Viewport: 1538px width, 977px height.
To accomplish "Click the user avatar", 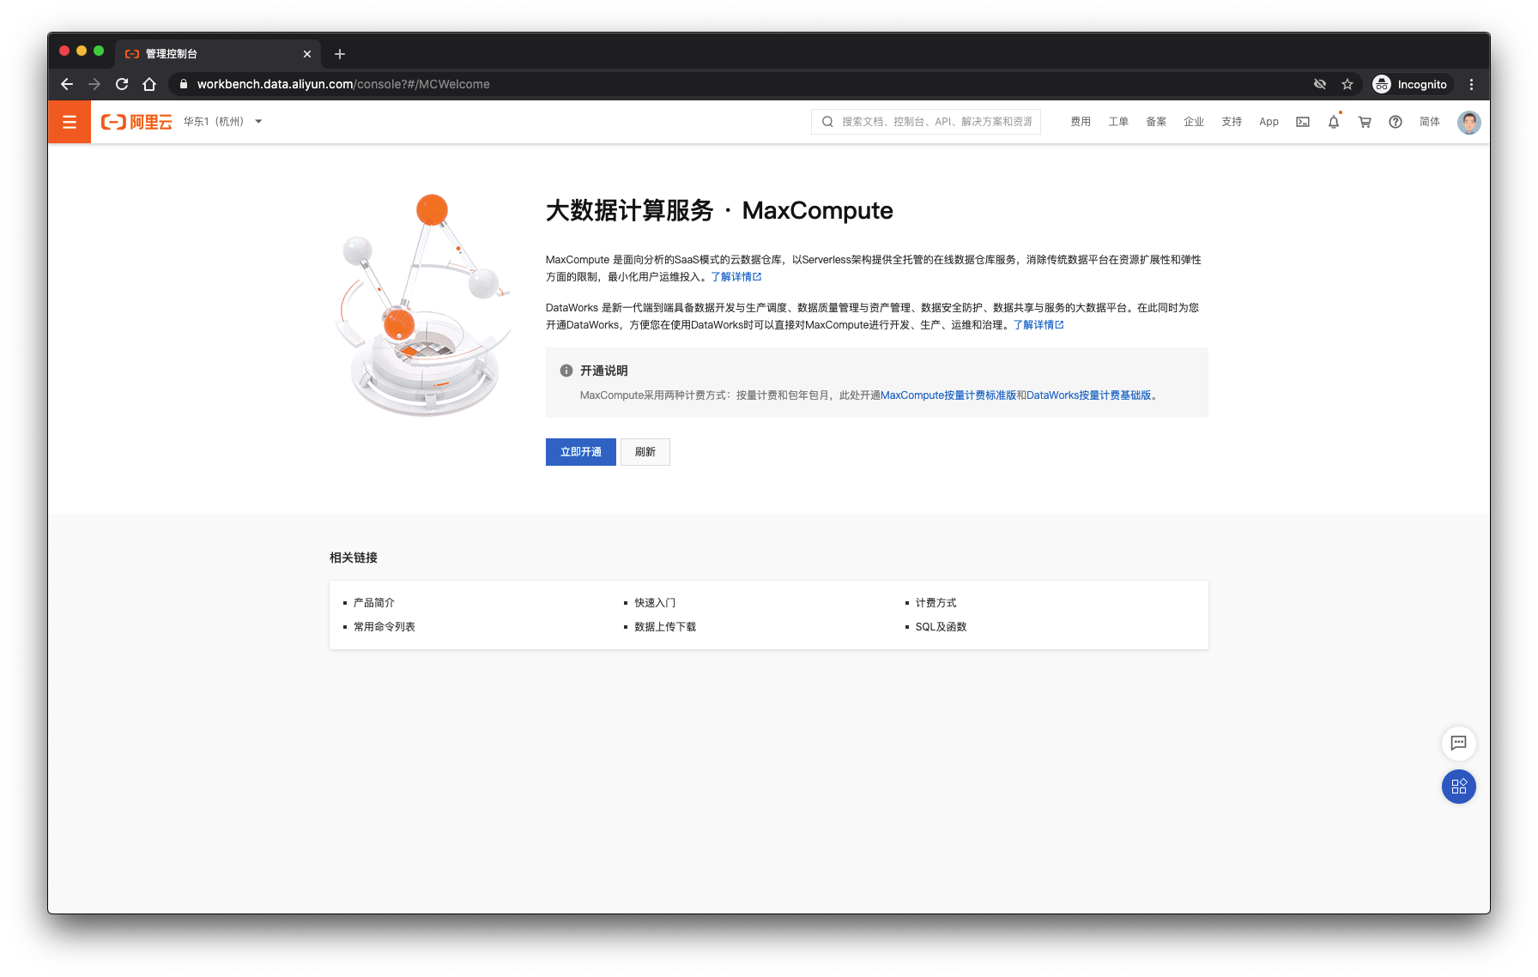I will tap(1468, 122).
